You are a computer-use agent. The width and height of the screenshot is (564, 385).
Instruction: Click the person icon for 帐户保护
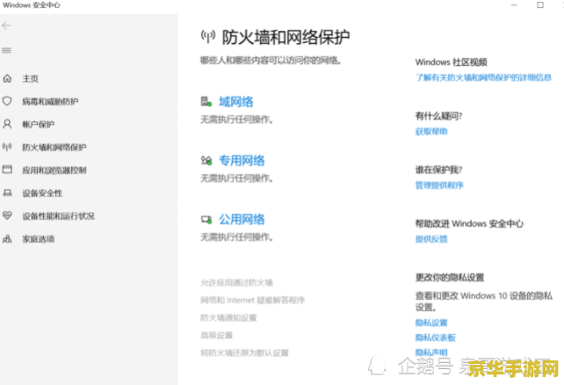click(x=7, y=124)
